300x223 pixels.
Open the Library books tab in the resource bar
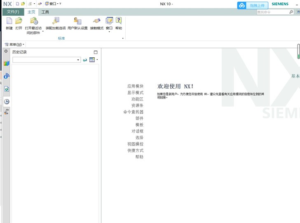click(x=6, y=63)
